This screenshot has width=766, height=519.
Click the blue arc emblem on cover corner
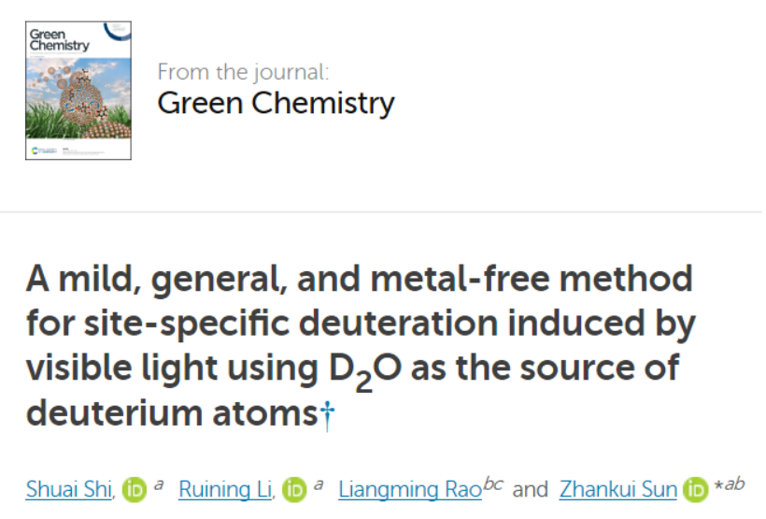[118, 31]
